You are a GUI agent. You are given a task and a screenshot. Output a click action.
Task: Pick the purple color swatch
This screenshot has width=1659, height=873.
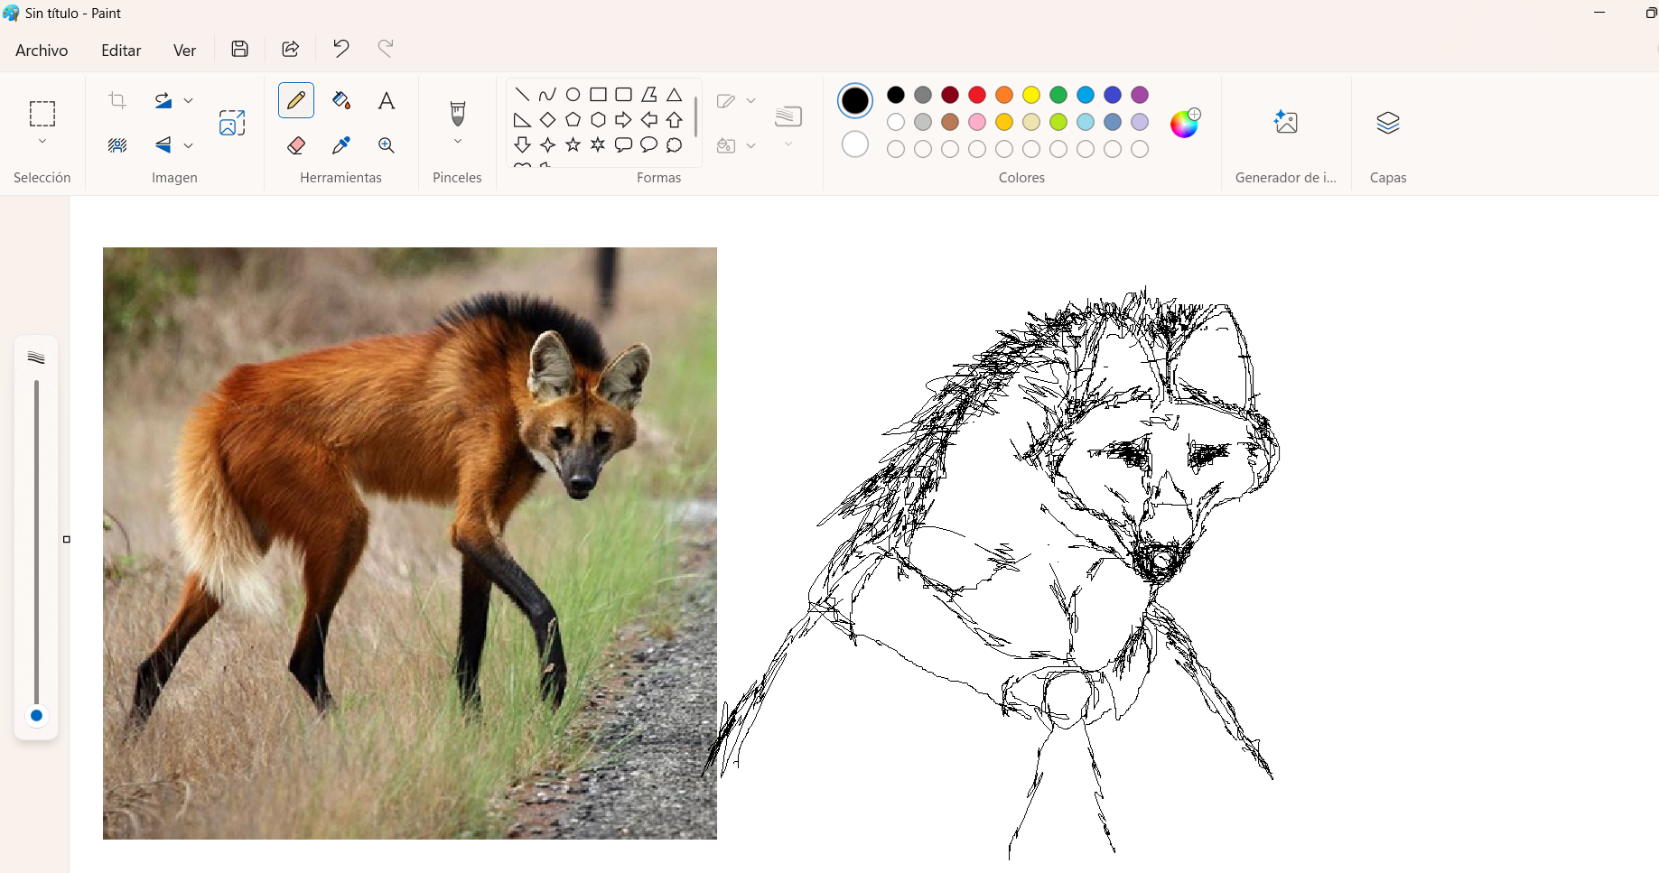1140,95
